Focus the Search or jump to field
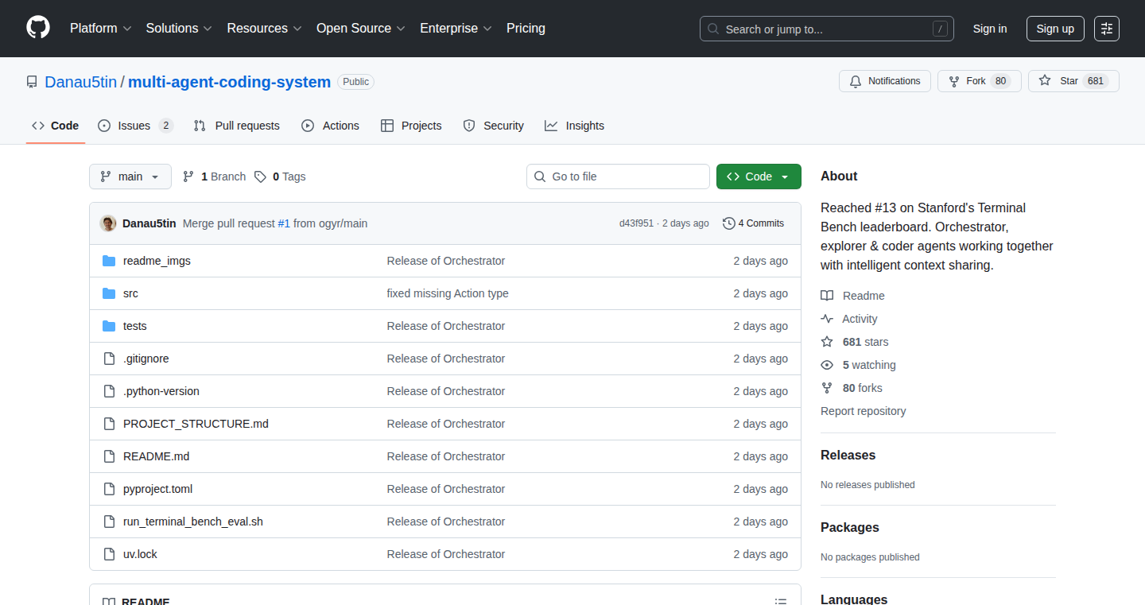 (x=827, y=29)
